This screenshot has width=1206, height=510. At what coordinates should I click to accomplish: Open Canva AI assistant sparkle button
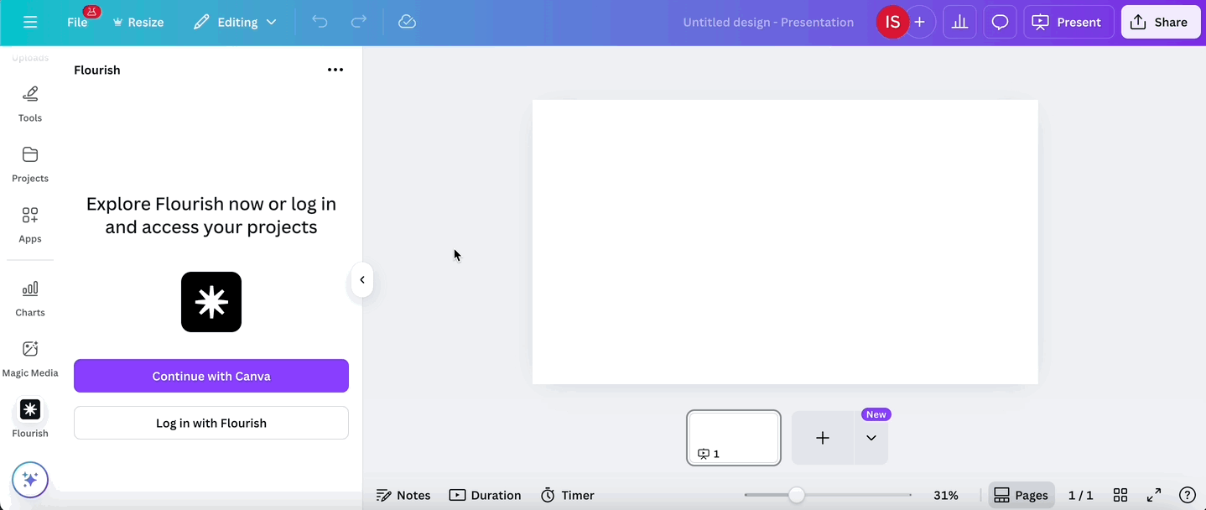30,480
